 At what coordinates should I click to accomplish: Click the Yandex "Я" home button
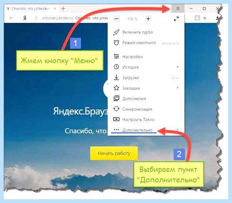[25, 18]
